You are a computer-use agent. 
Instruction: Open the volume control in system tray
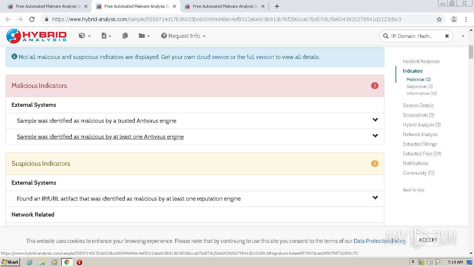coord(430,262)
